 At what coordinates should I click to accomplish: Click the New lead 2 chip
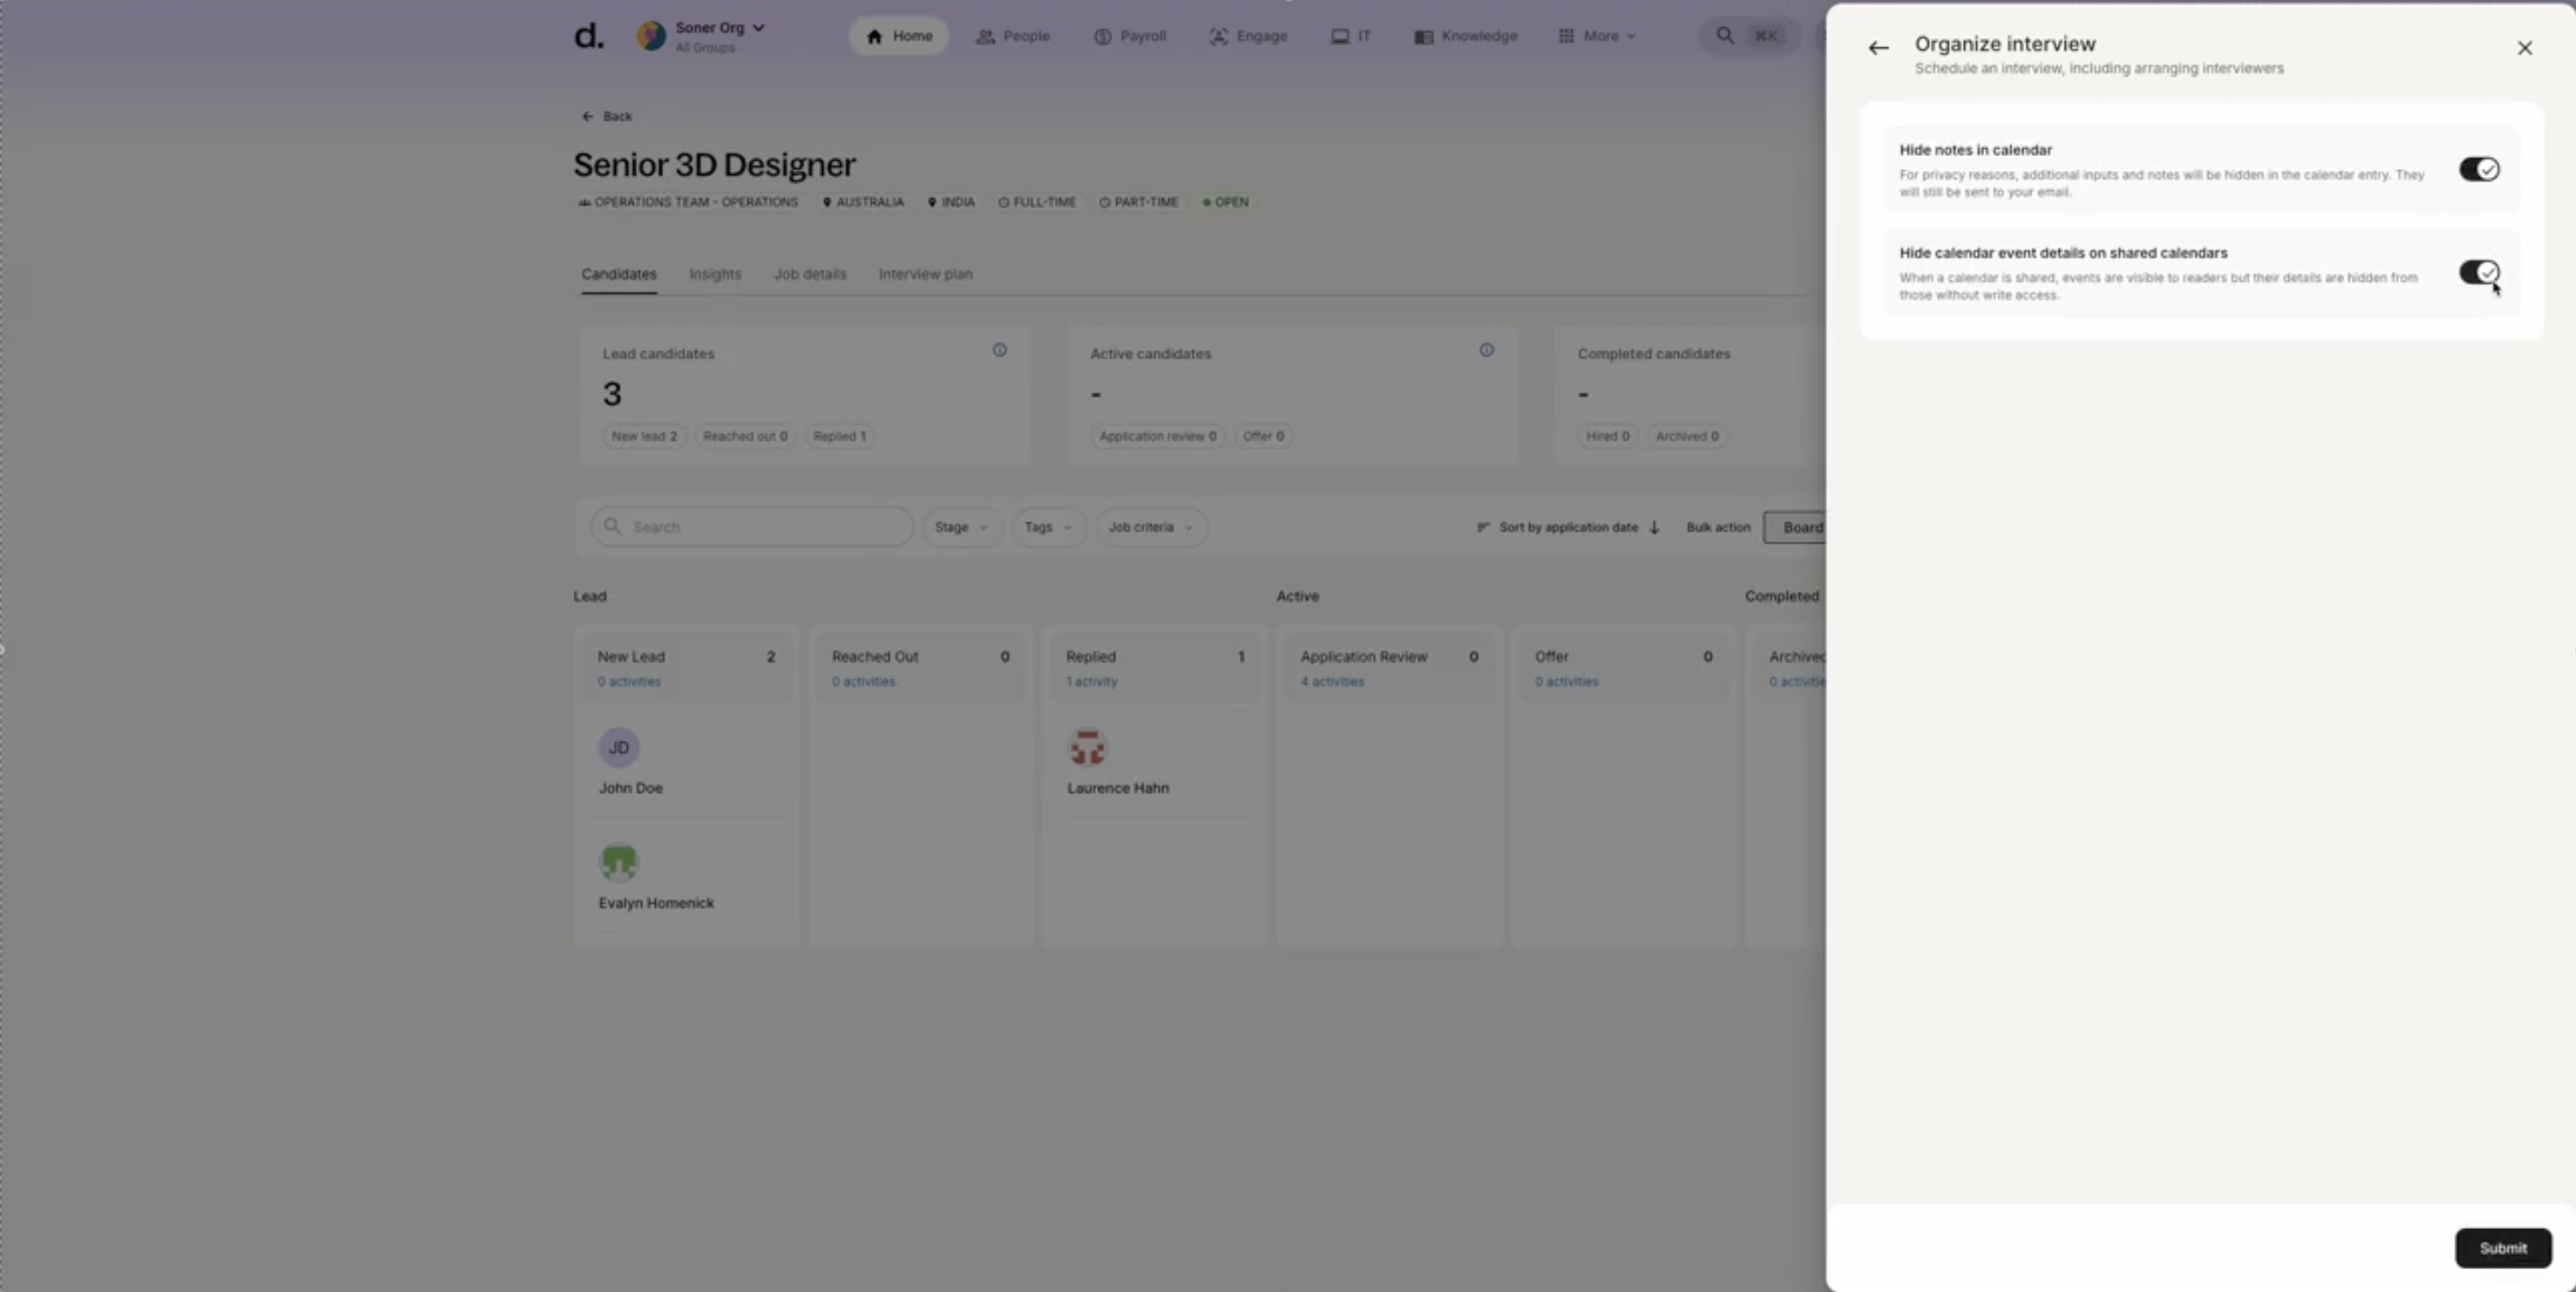644,436
